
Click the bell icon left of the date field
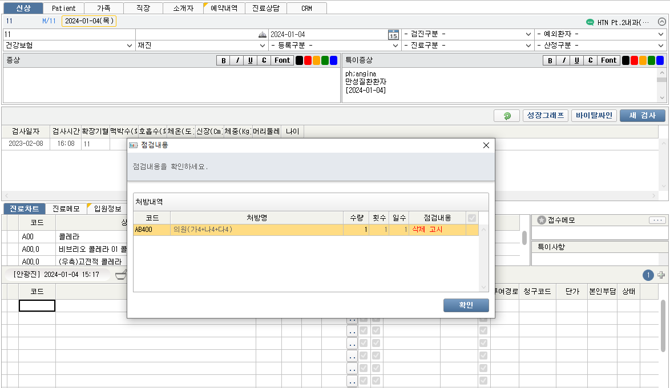pos(262,35)
